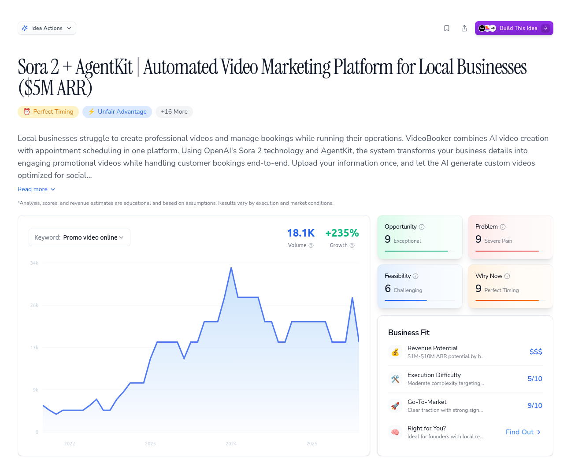Open the Keyword Promo video online dropdown
The width and height of the screenshot is (571, 474).
(x=79, y=237)
